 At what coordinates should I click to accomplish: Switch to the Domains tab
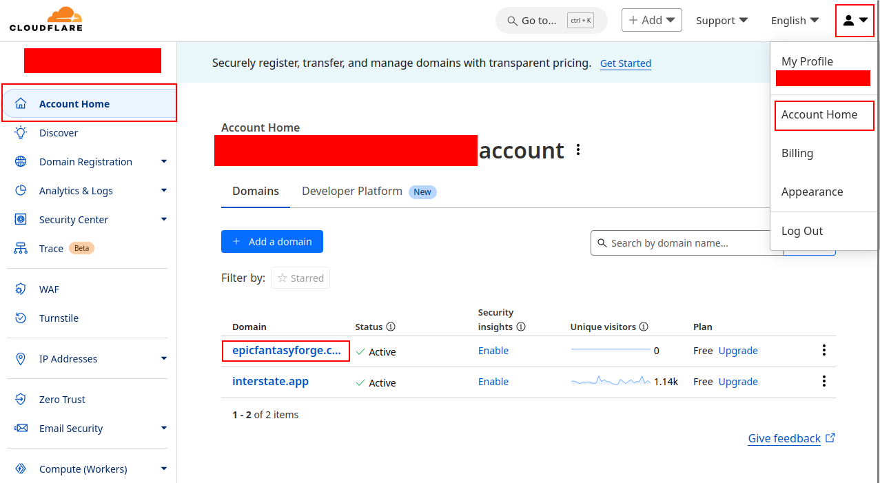(256, 191)
